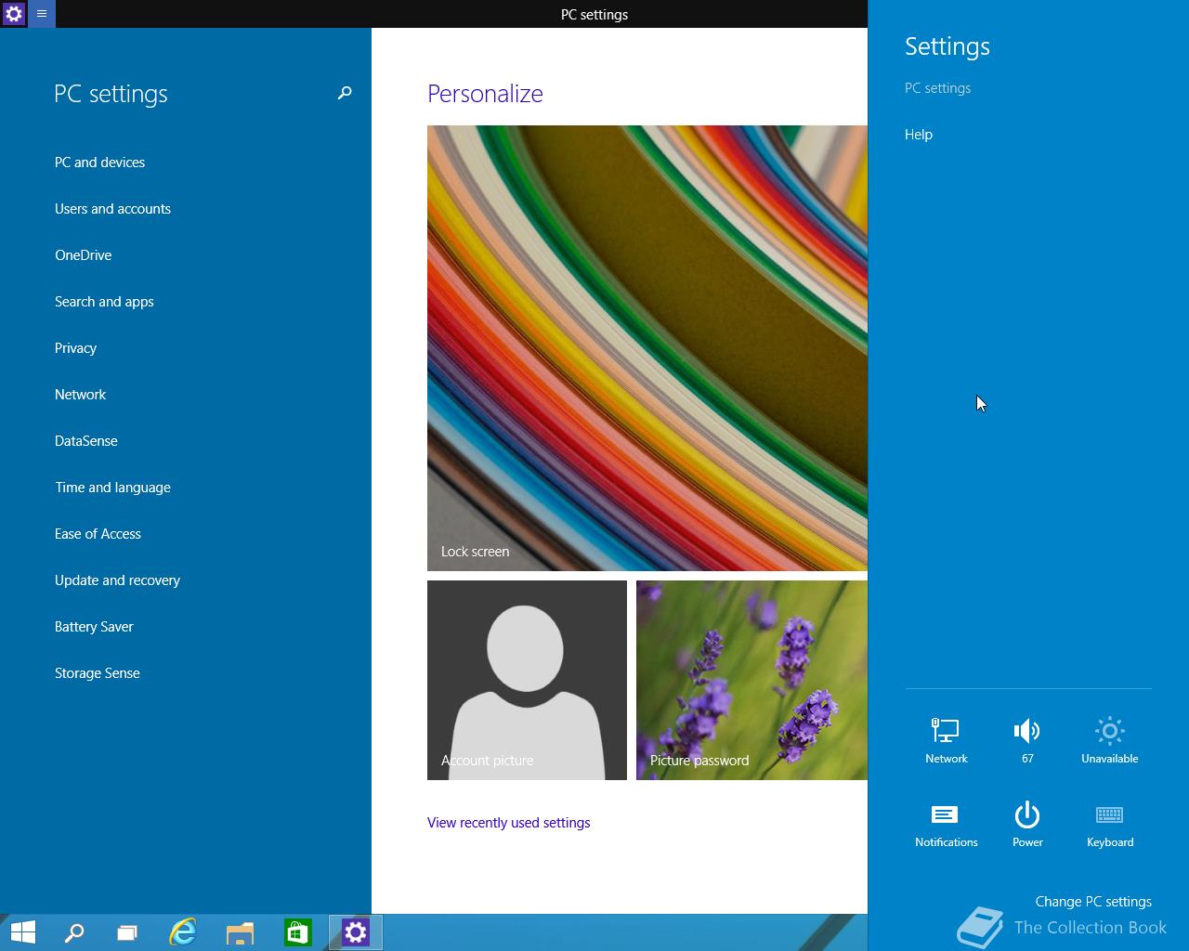Select the DataSense category

[85, 441]
